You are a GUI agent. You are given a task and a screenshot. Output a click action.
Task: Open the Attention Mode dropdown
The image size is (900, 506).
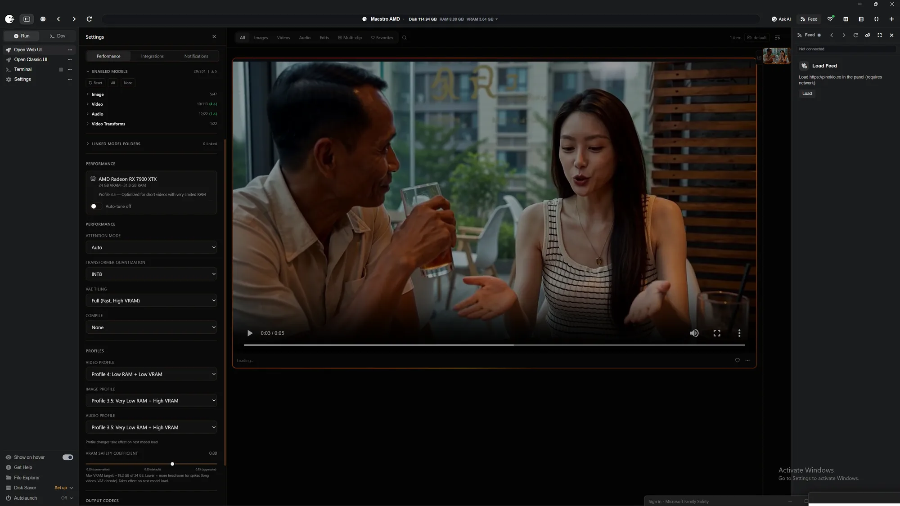coord(151,247)
